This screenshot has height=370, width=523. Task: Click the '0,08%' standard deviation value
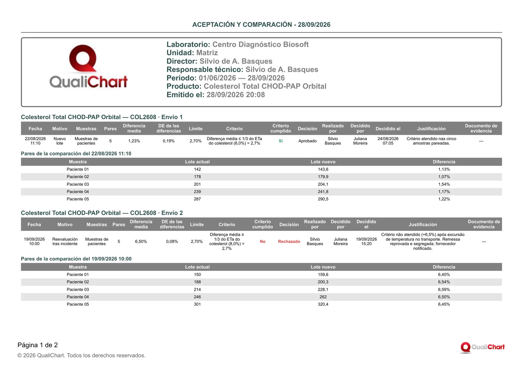pyautogui.click(x=172, y=241)
